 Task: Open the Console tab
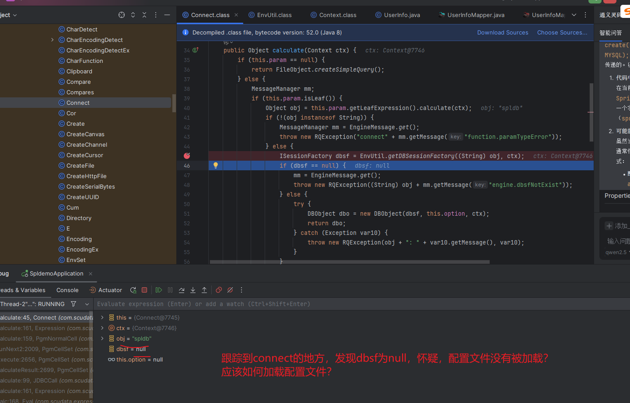[x=67, y=290]
